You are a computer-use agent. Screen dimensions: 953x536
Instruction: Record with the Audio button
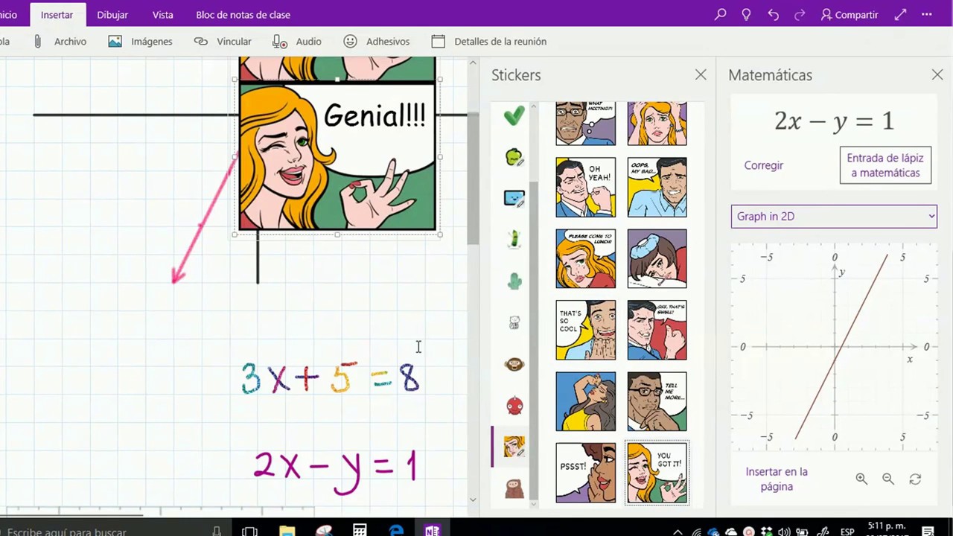pos(296,42)
